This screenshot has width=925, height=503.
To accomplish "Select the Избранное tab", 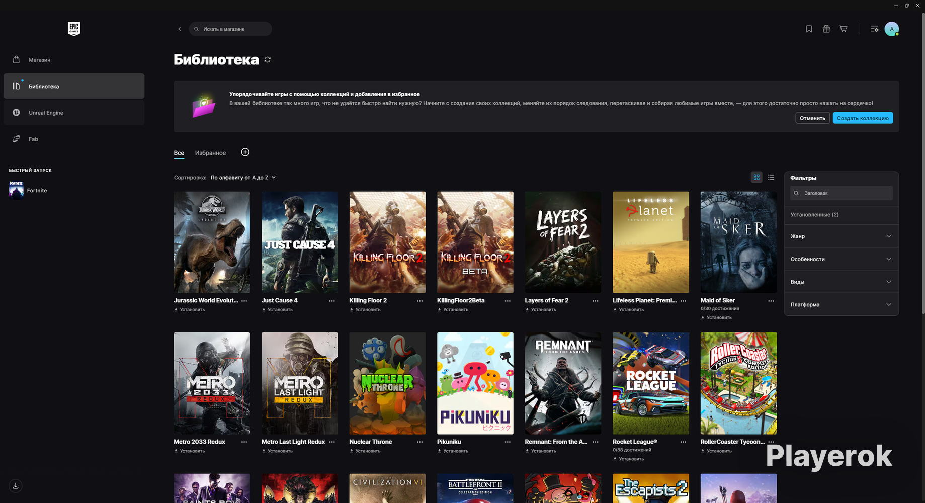I will coord(210,153).
